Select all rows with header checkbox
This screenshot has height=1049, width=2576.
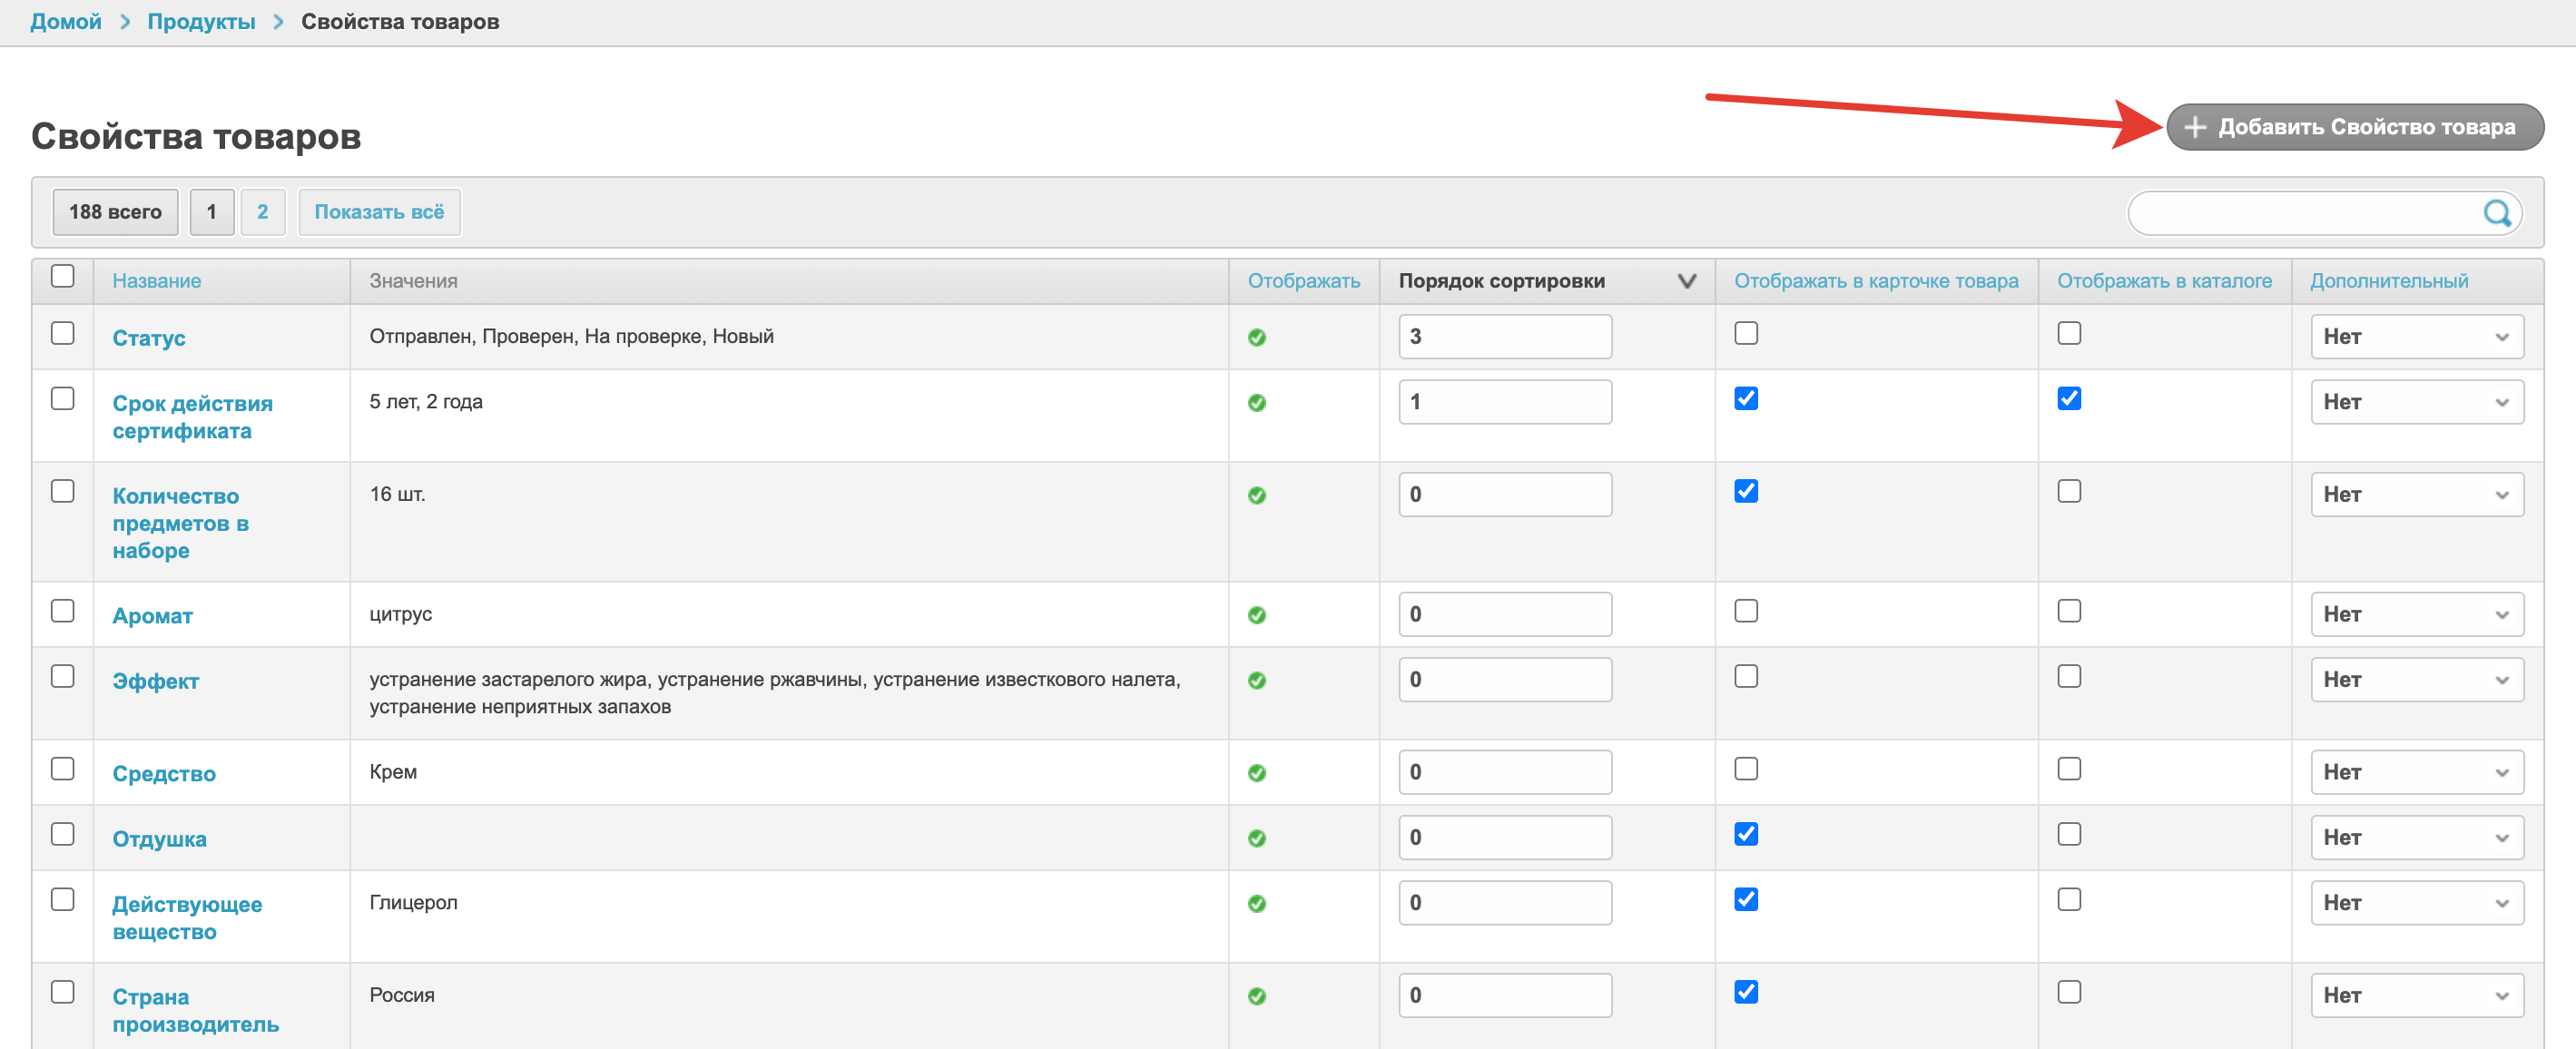(63, 276)
